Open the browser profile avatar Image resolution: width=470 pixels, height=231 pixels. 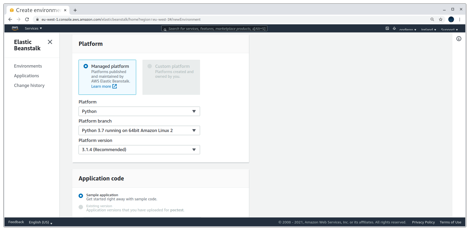(x=451, y=19)
